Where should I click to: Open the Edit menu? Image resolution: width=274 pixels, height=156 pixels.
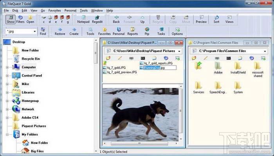[24, 11]
